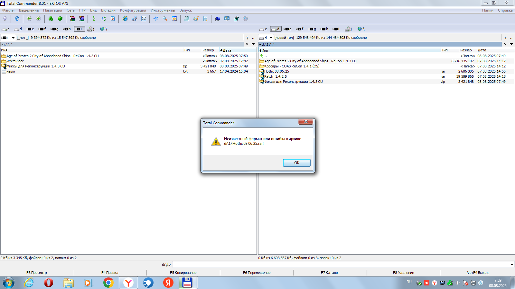Viewport: 515px width, 289px height.
Task: Click the refresh (reread source) toolbar icon
Action: coord(17,19)
